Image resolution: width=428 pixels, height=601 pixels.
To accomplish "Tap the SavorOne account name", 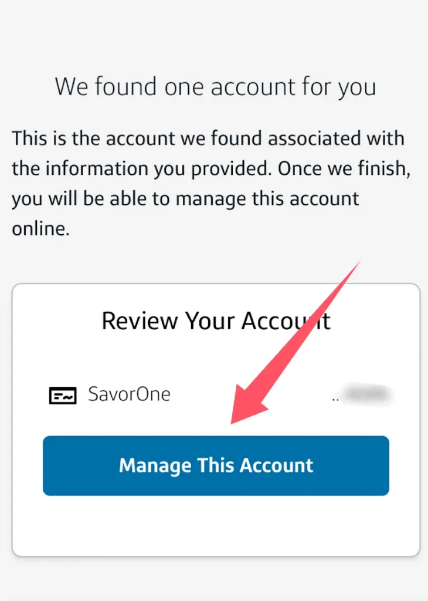I will coord(129,394).
